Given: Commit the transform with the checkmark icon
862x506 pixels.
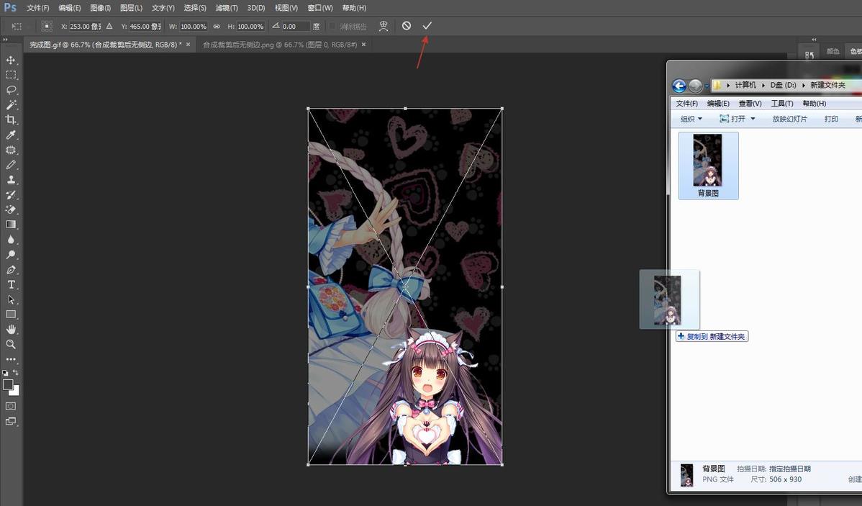Looking at the screenshot, I should [427, 26].
